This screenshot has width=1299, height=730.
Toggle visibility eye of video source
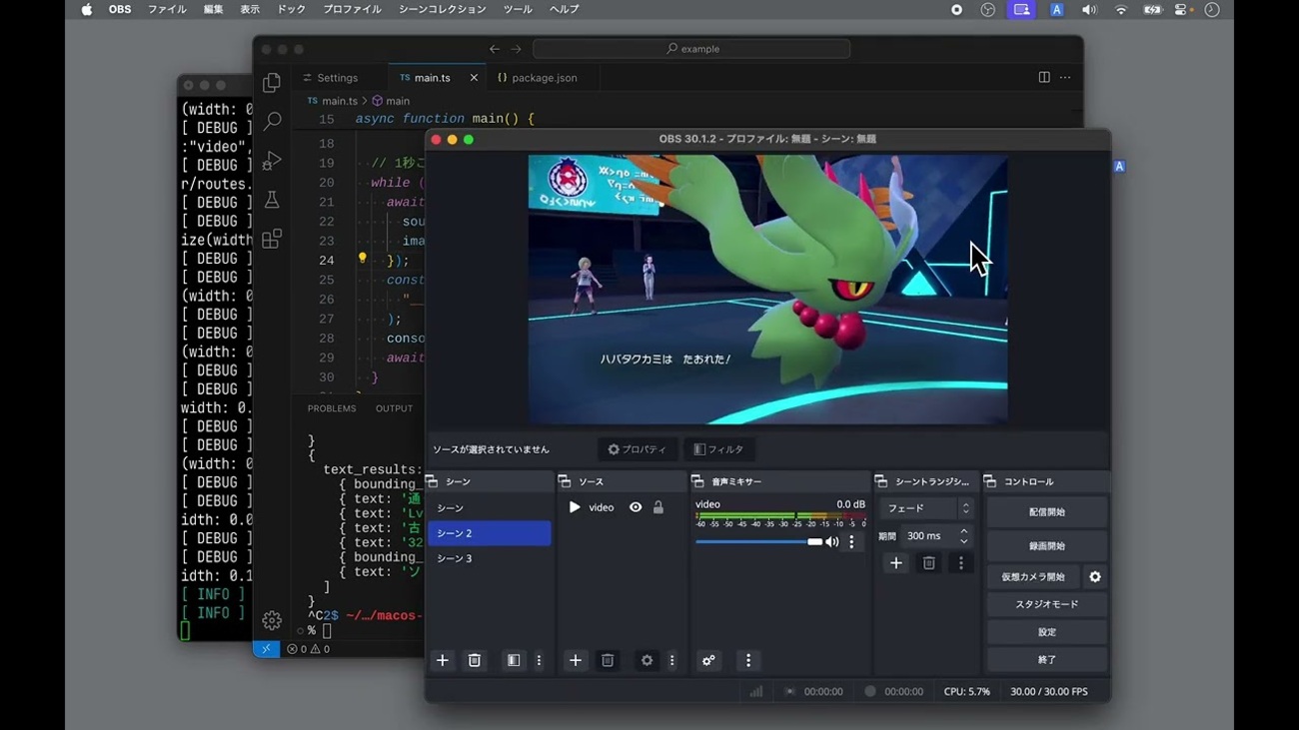coord(636,507)
